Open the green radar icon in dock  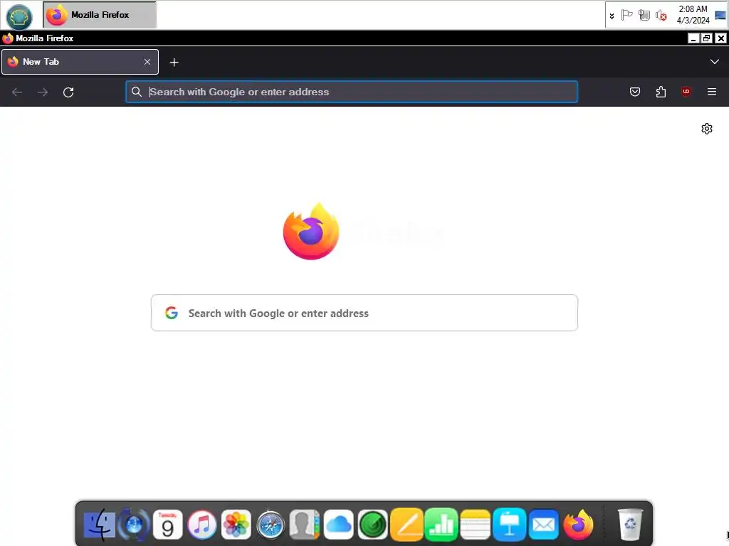372,525
